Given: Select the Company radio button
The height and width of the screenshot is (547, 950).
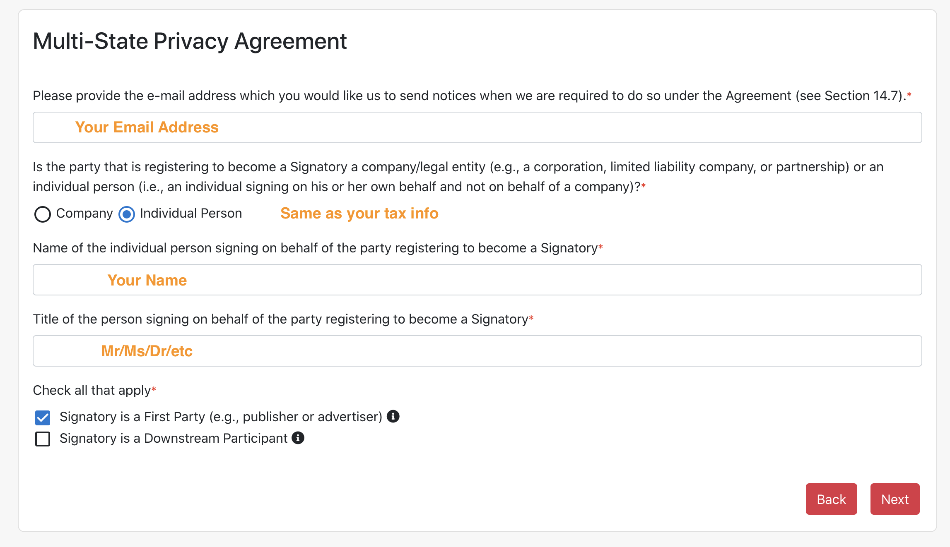Looking at the screenshot, I should [43, 214].
